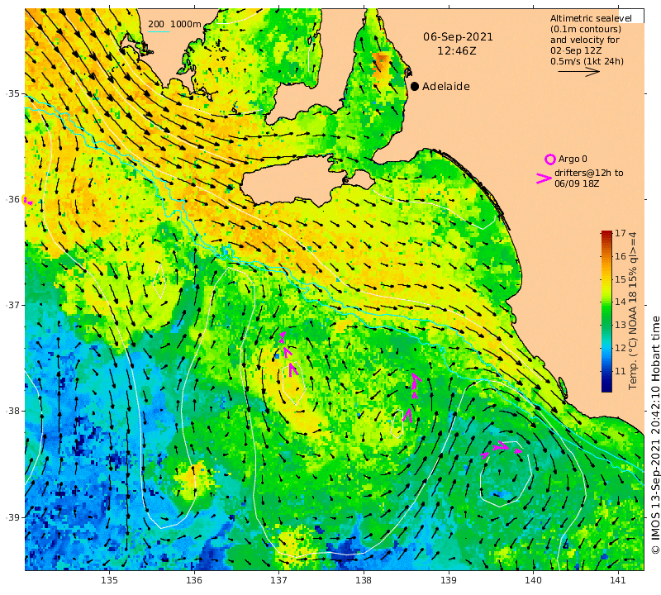Click the latitude axis label '-38'
Image resolution: width=661 pixels, height=595 pixels.
pyautogui.click(x=13, y=410)
